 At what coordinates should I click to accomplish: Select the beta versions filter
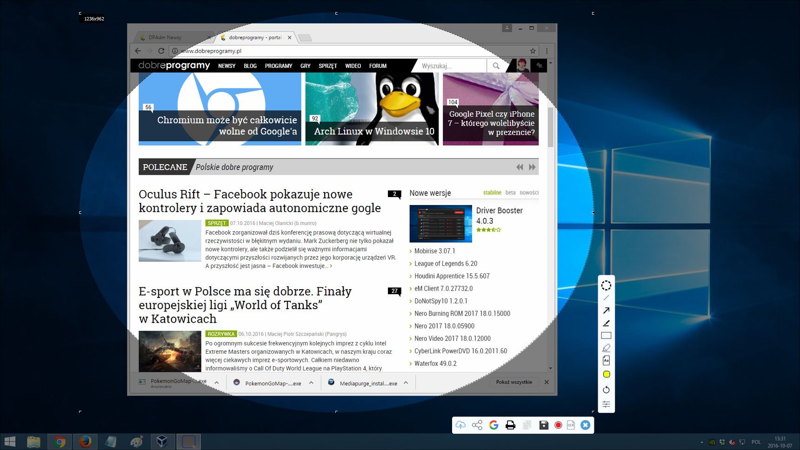(x=511, y=192)
